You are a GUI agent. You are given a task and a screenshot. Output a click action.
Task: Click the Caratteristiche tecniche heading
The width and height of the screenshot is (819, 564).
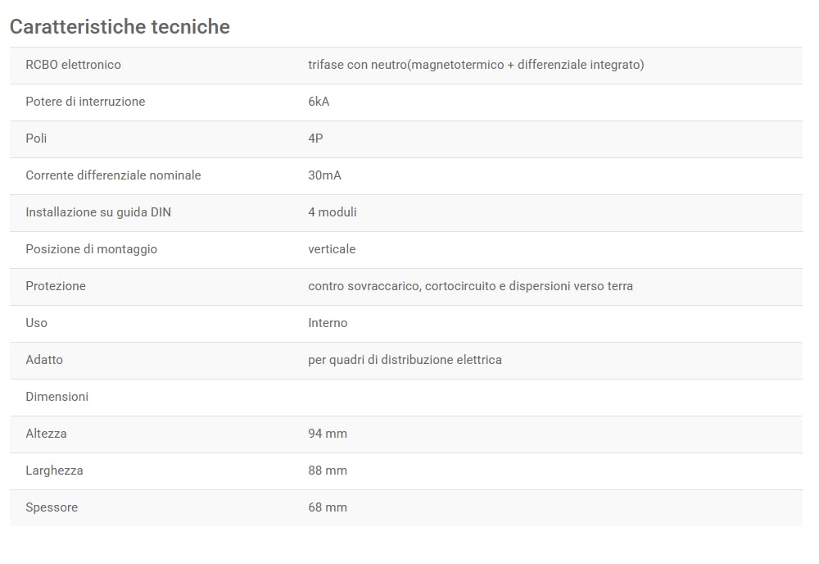(120, 27)
